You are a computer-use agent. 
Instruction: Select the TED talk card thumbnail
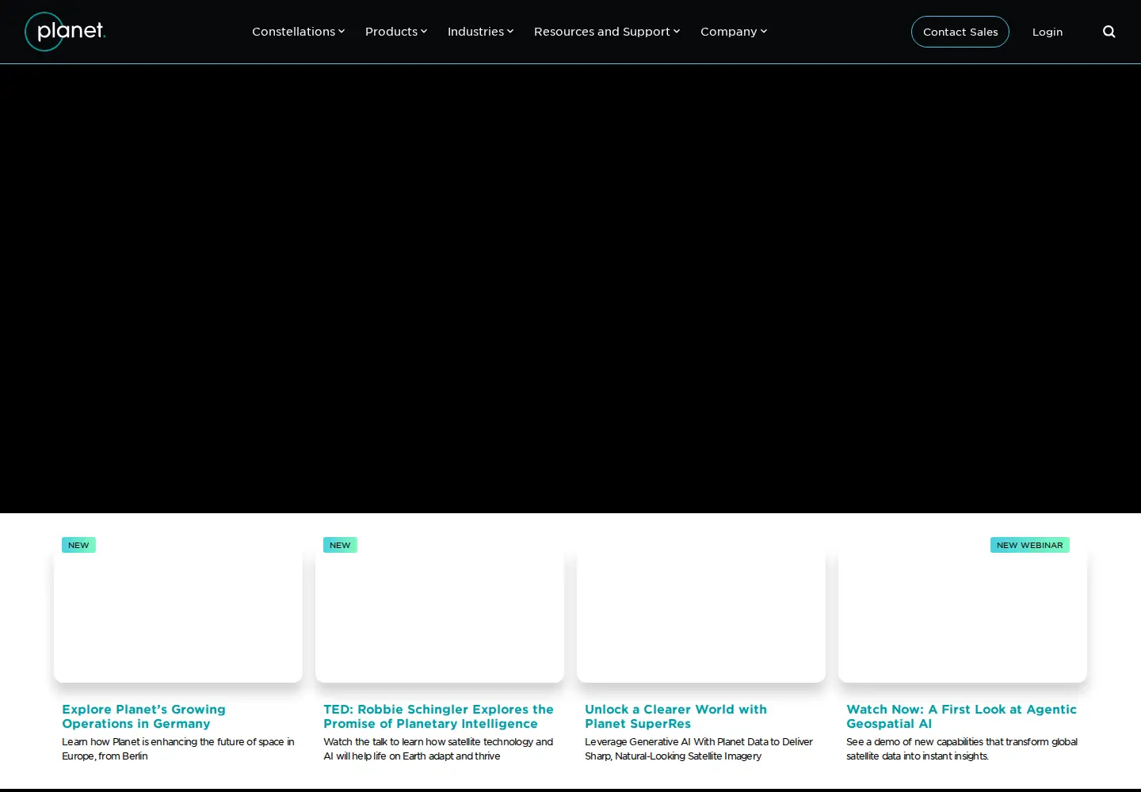click(440, 614)
